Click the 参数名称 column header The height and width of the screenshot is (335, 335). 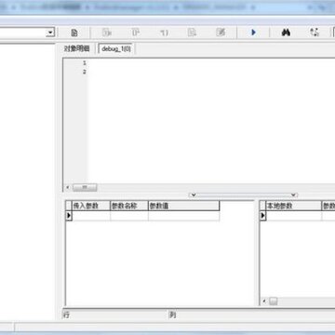(x=129, y=206)
